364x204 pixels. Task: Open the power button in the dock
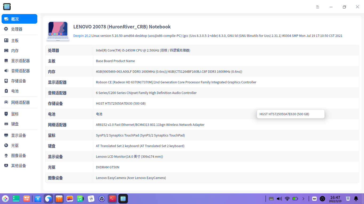322,199
